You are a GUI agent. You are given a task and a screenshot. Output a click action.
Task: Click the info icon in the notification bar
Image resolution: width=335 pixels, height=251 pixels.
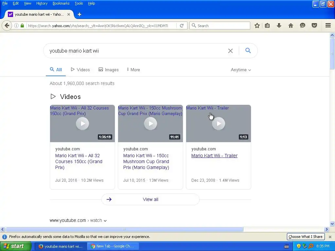click(4, 237)
